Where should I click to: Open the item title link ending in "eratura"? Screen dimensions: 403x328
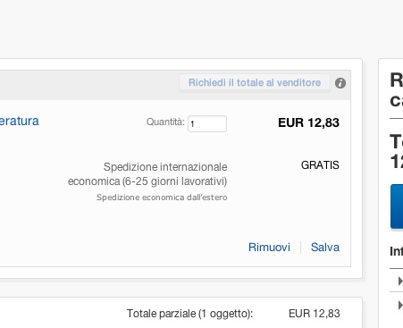click(x=20, y=121)
